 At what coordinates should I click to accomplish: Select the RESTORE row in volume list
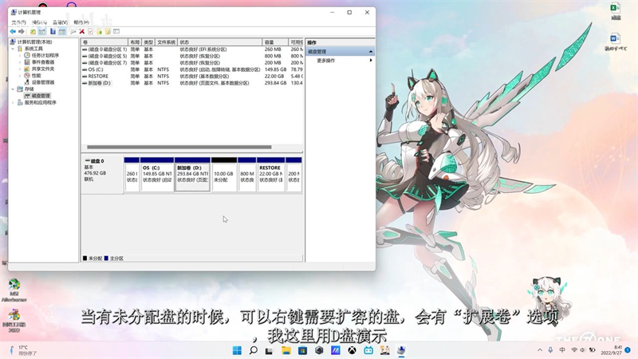192,76
